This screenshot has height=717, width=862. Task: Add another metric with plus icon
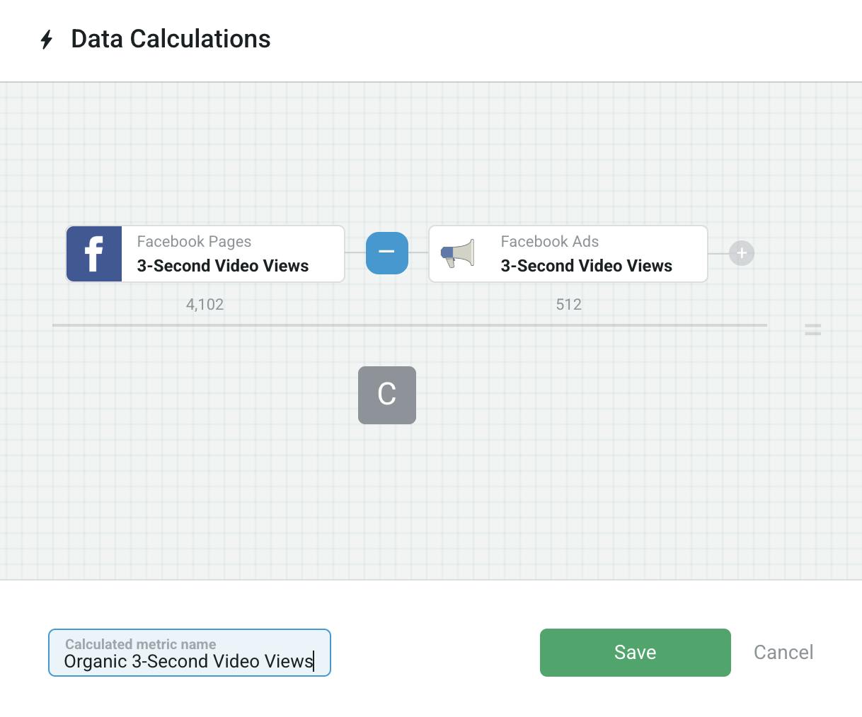[742, 253]
